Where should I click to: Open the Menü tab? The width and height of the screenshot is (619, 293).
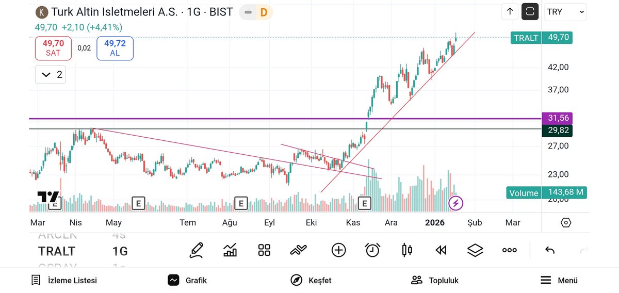coord(559,280)
